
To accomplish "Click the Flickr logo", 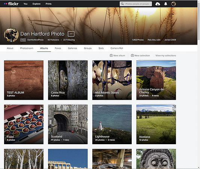I will 11,4.
